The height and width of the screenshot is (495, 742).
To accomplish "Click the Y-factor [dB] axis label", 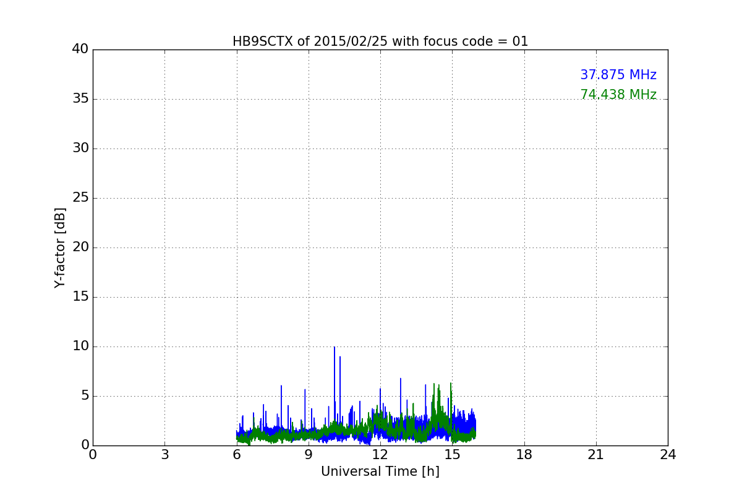I will click(x=60, y=247).
